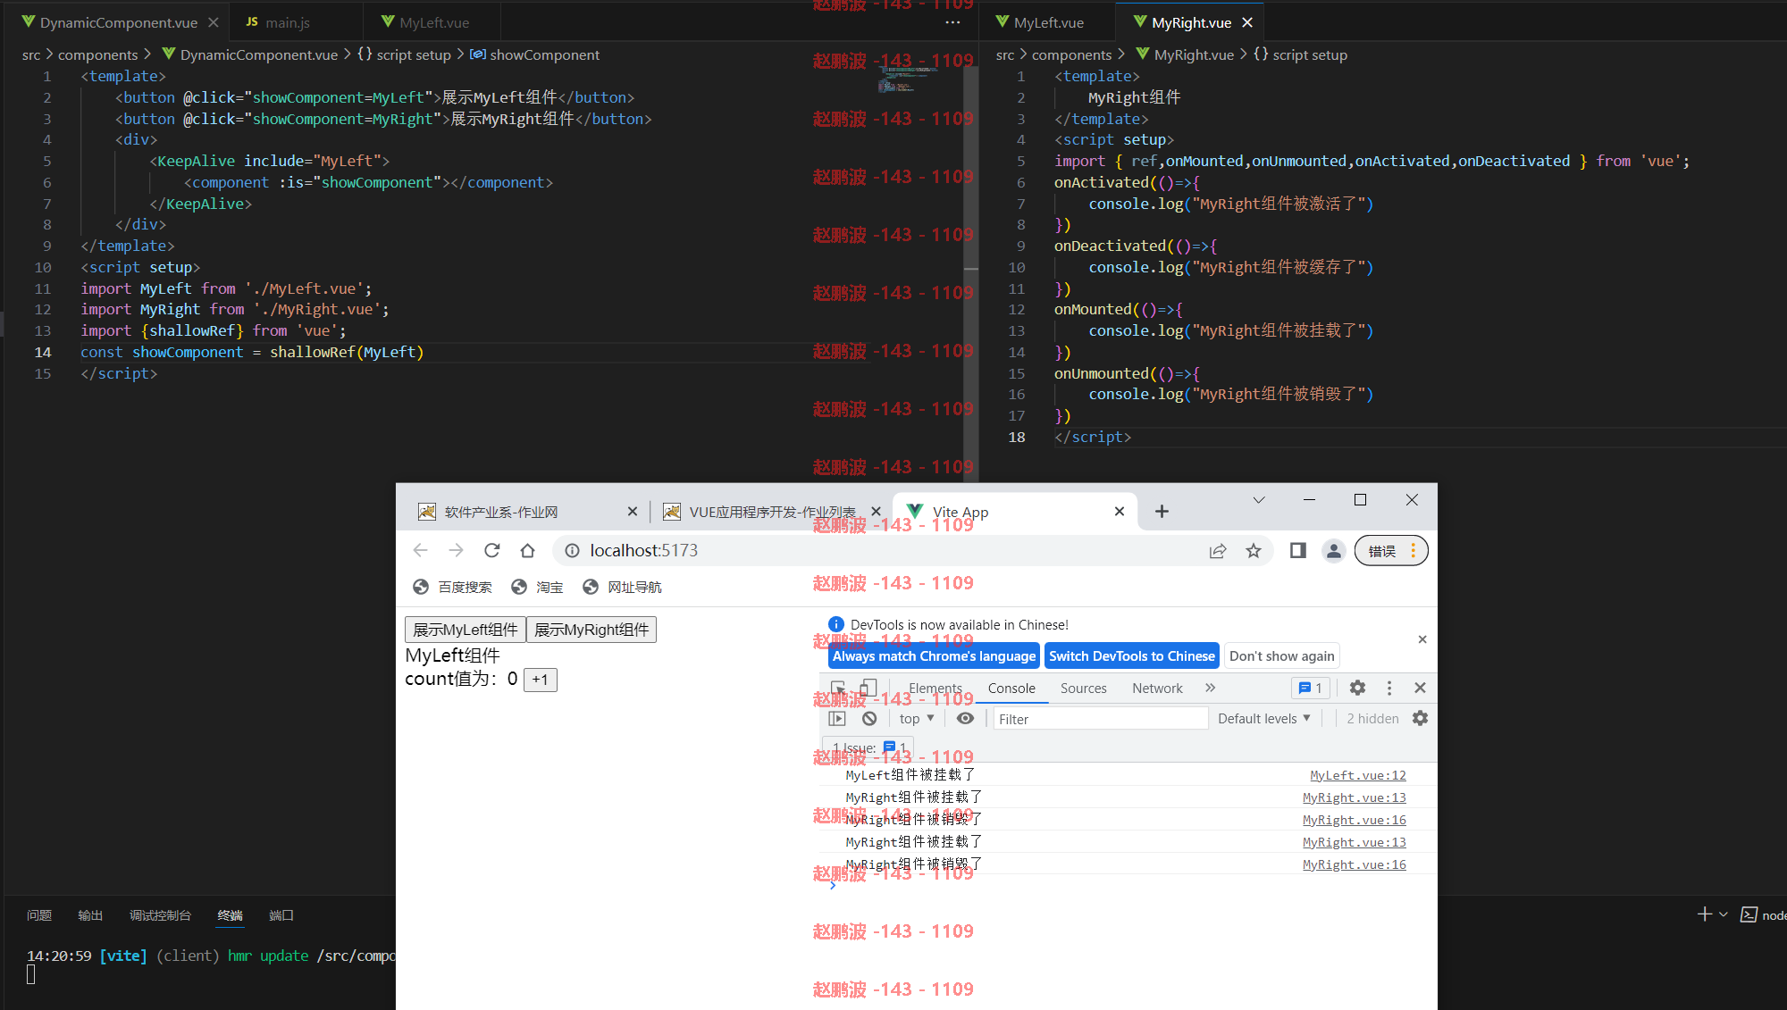Create live expression with the eye icon
Image resolution: width=1787 pixels, height=1010 pixels.
click(965, 719)
